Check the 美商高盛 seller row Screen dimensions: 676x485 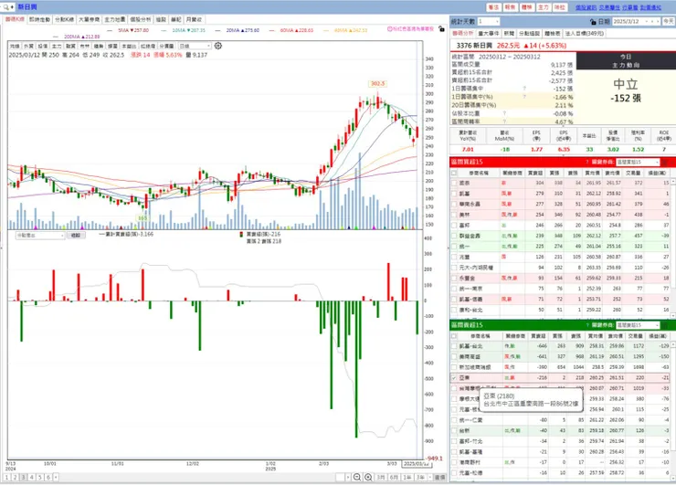[454, 356]
